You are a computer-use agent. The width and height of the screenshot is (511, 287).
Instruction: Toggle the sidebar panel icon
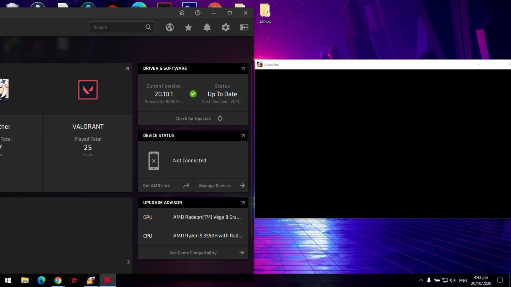[244, 27]
